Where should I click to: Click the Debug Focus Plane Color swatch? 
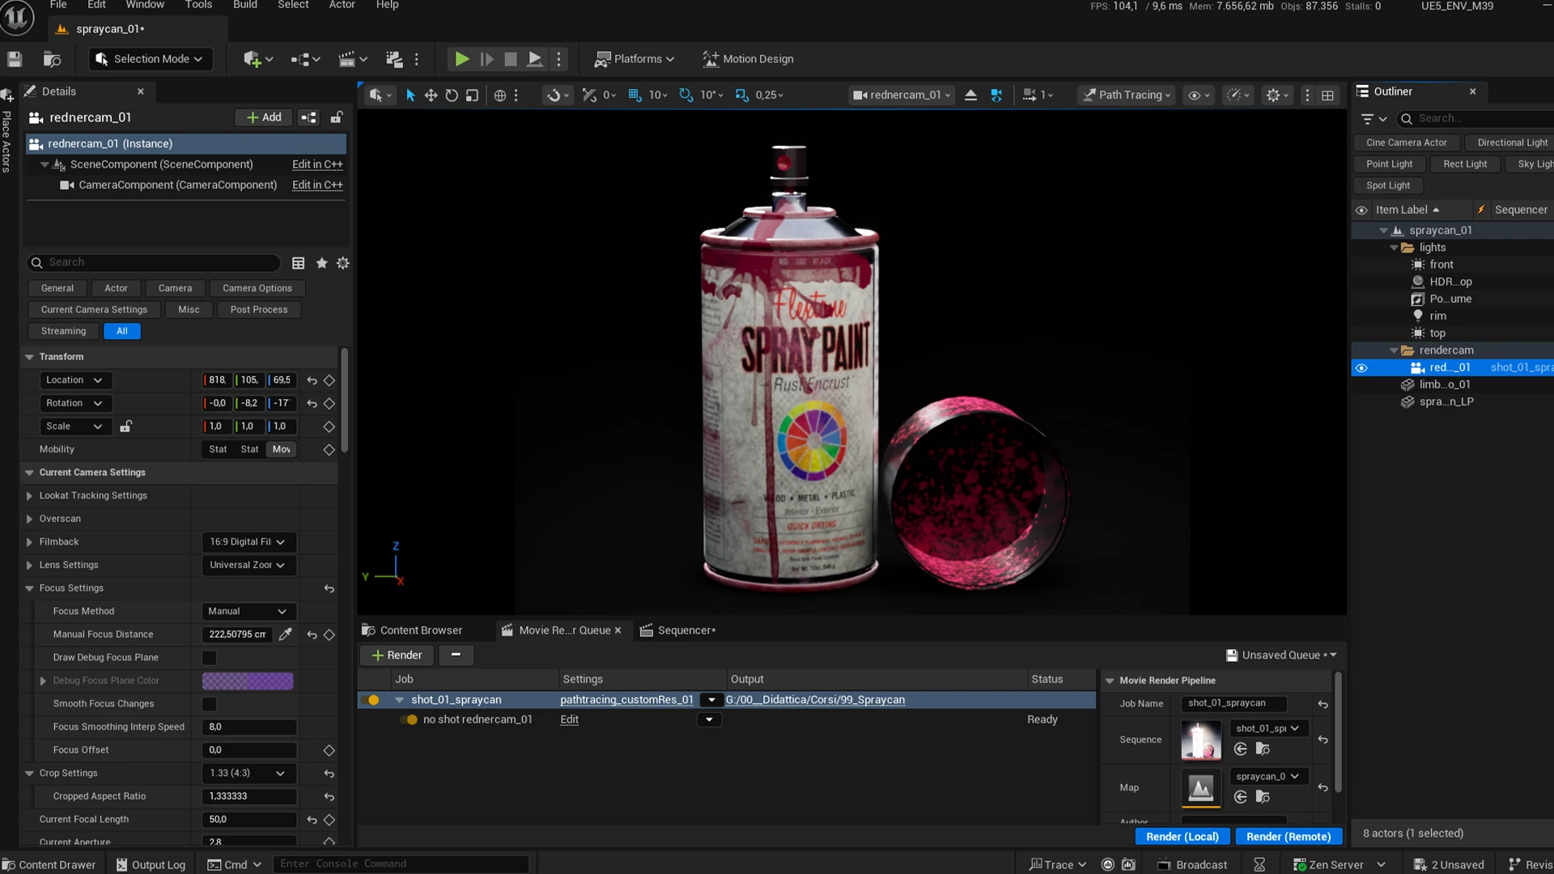pyautogui.click(x=248, y=681)
